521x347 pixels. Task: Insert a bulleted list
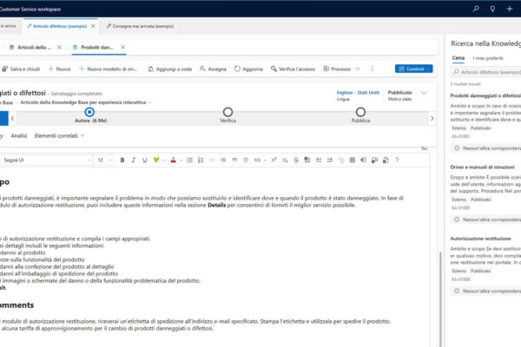189,160
